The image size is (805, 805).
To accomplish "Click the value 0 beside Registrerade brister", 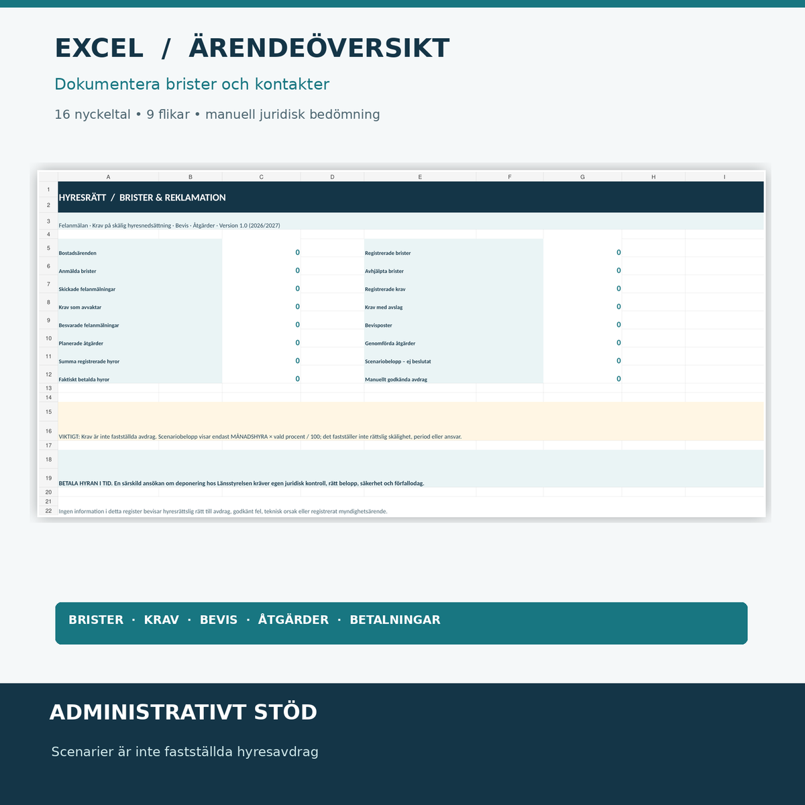I will [x=619, y=253].
